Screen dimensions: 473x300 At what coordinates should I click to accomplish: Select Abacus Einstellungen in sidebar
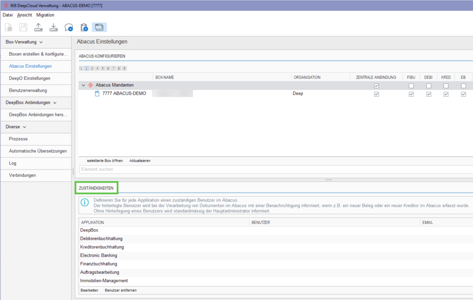pos(36,66)
